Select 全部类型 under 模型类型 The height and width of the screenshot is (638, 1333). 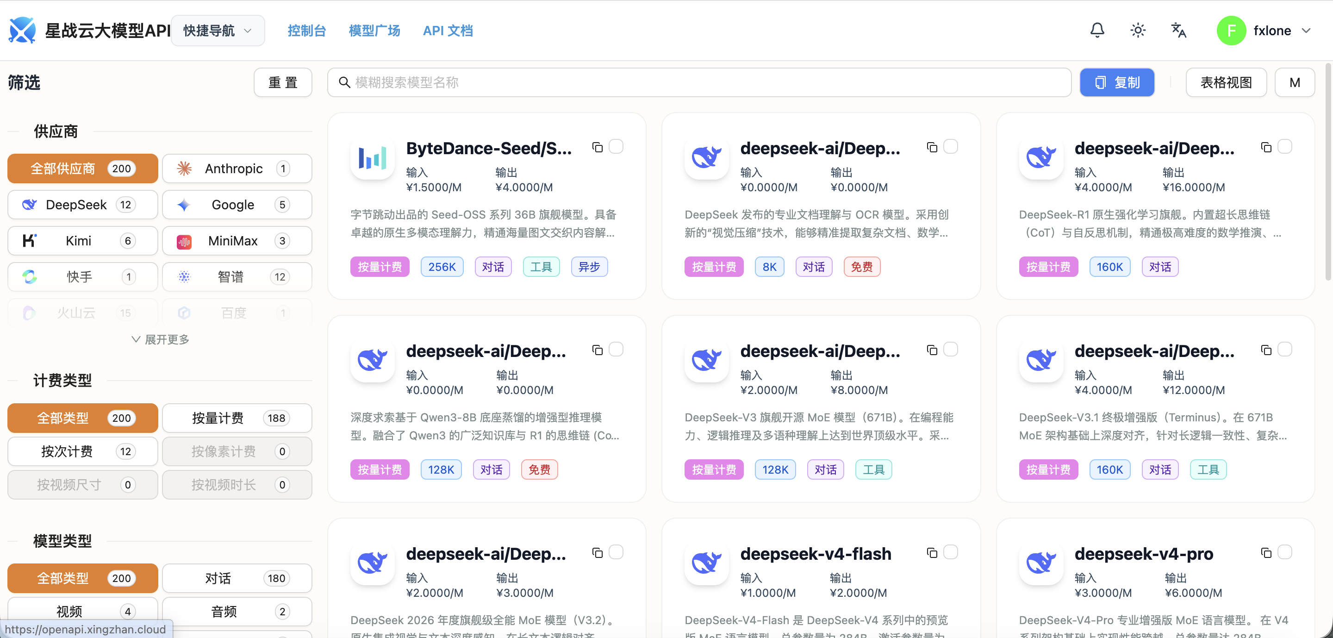point(83,578)
